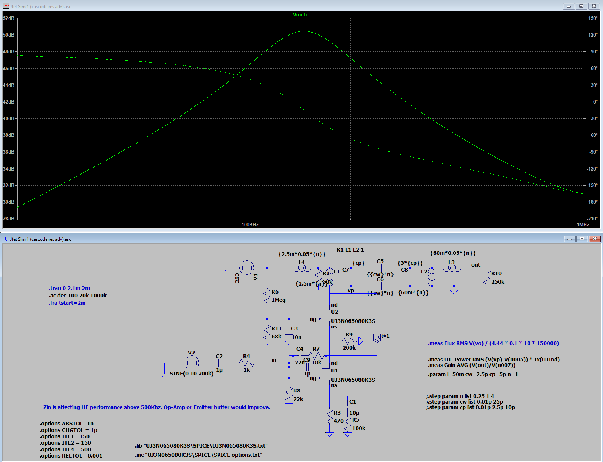Click the .lib UJ3N065080K3S directive text

tap(201, 446)
